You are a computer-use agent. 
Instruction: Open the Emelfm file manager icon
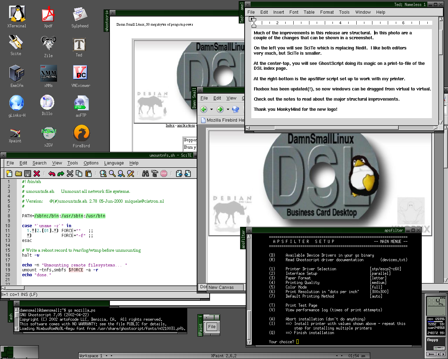[x=17, y=76]
